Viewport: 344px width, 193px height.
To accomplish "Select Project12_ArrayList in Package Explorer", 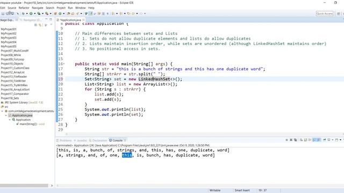I will coord(12,72).
